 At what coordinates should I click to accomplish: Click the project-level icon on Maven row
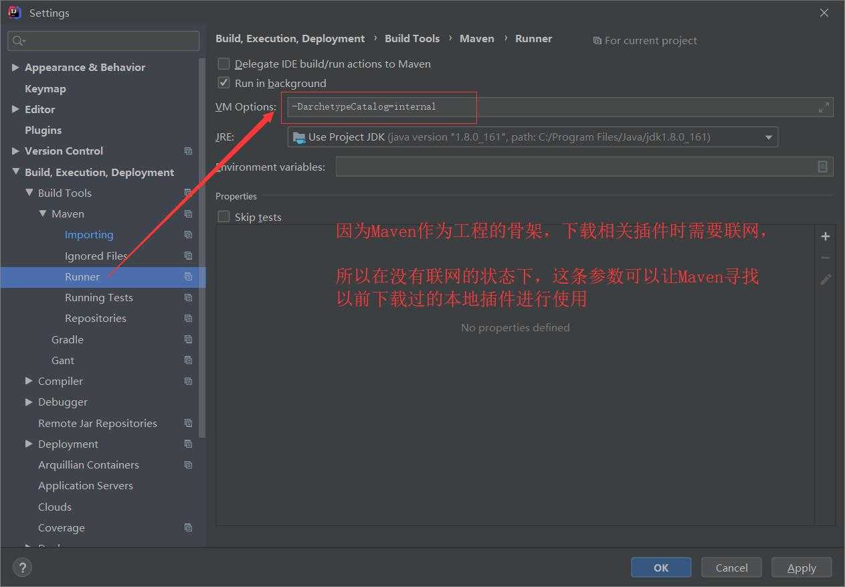tap(188, 214)
